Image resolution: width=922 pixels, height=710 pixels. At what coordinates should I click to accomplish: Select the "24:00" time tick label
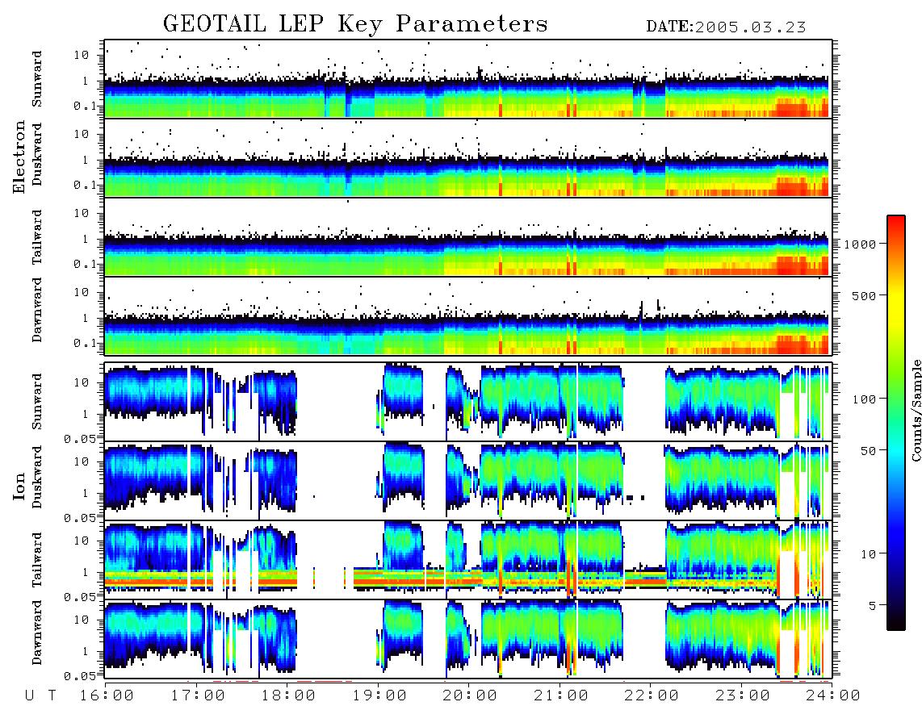click(833, 695)
